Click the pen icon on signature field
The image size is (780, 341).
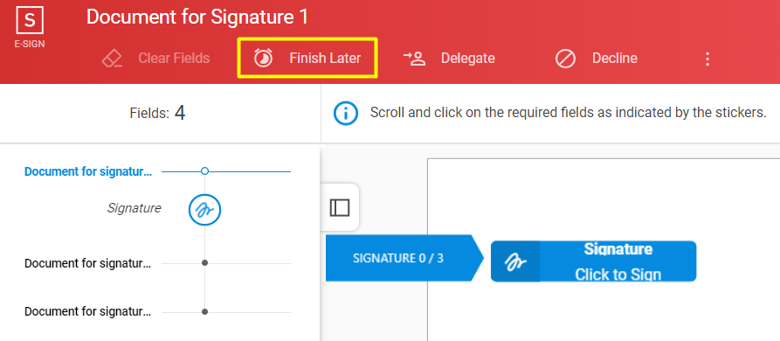point(515,261)
